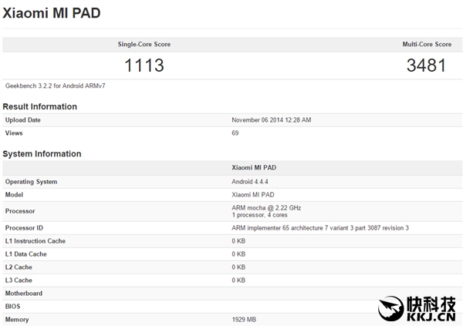Click the November 06 2014 12:28 AM value
The height and width of the screenshot is (329, 463).
tap(272, 120)
